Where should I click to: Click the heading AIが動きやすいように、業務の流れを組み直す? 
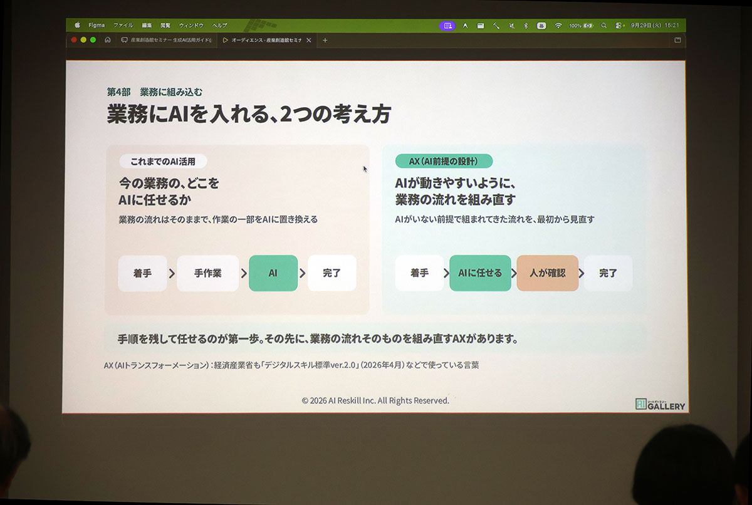click(456, 192)
